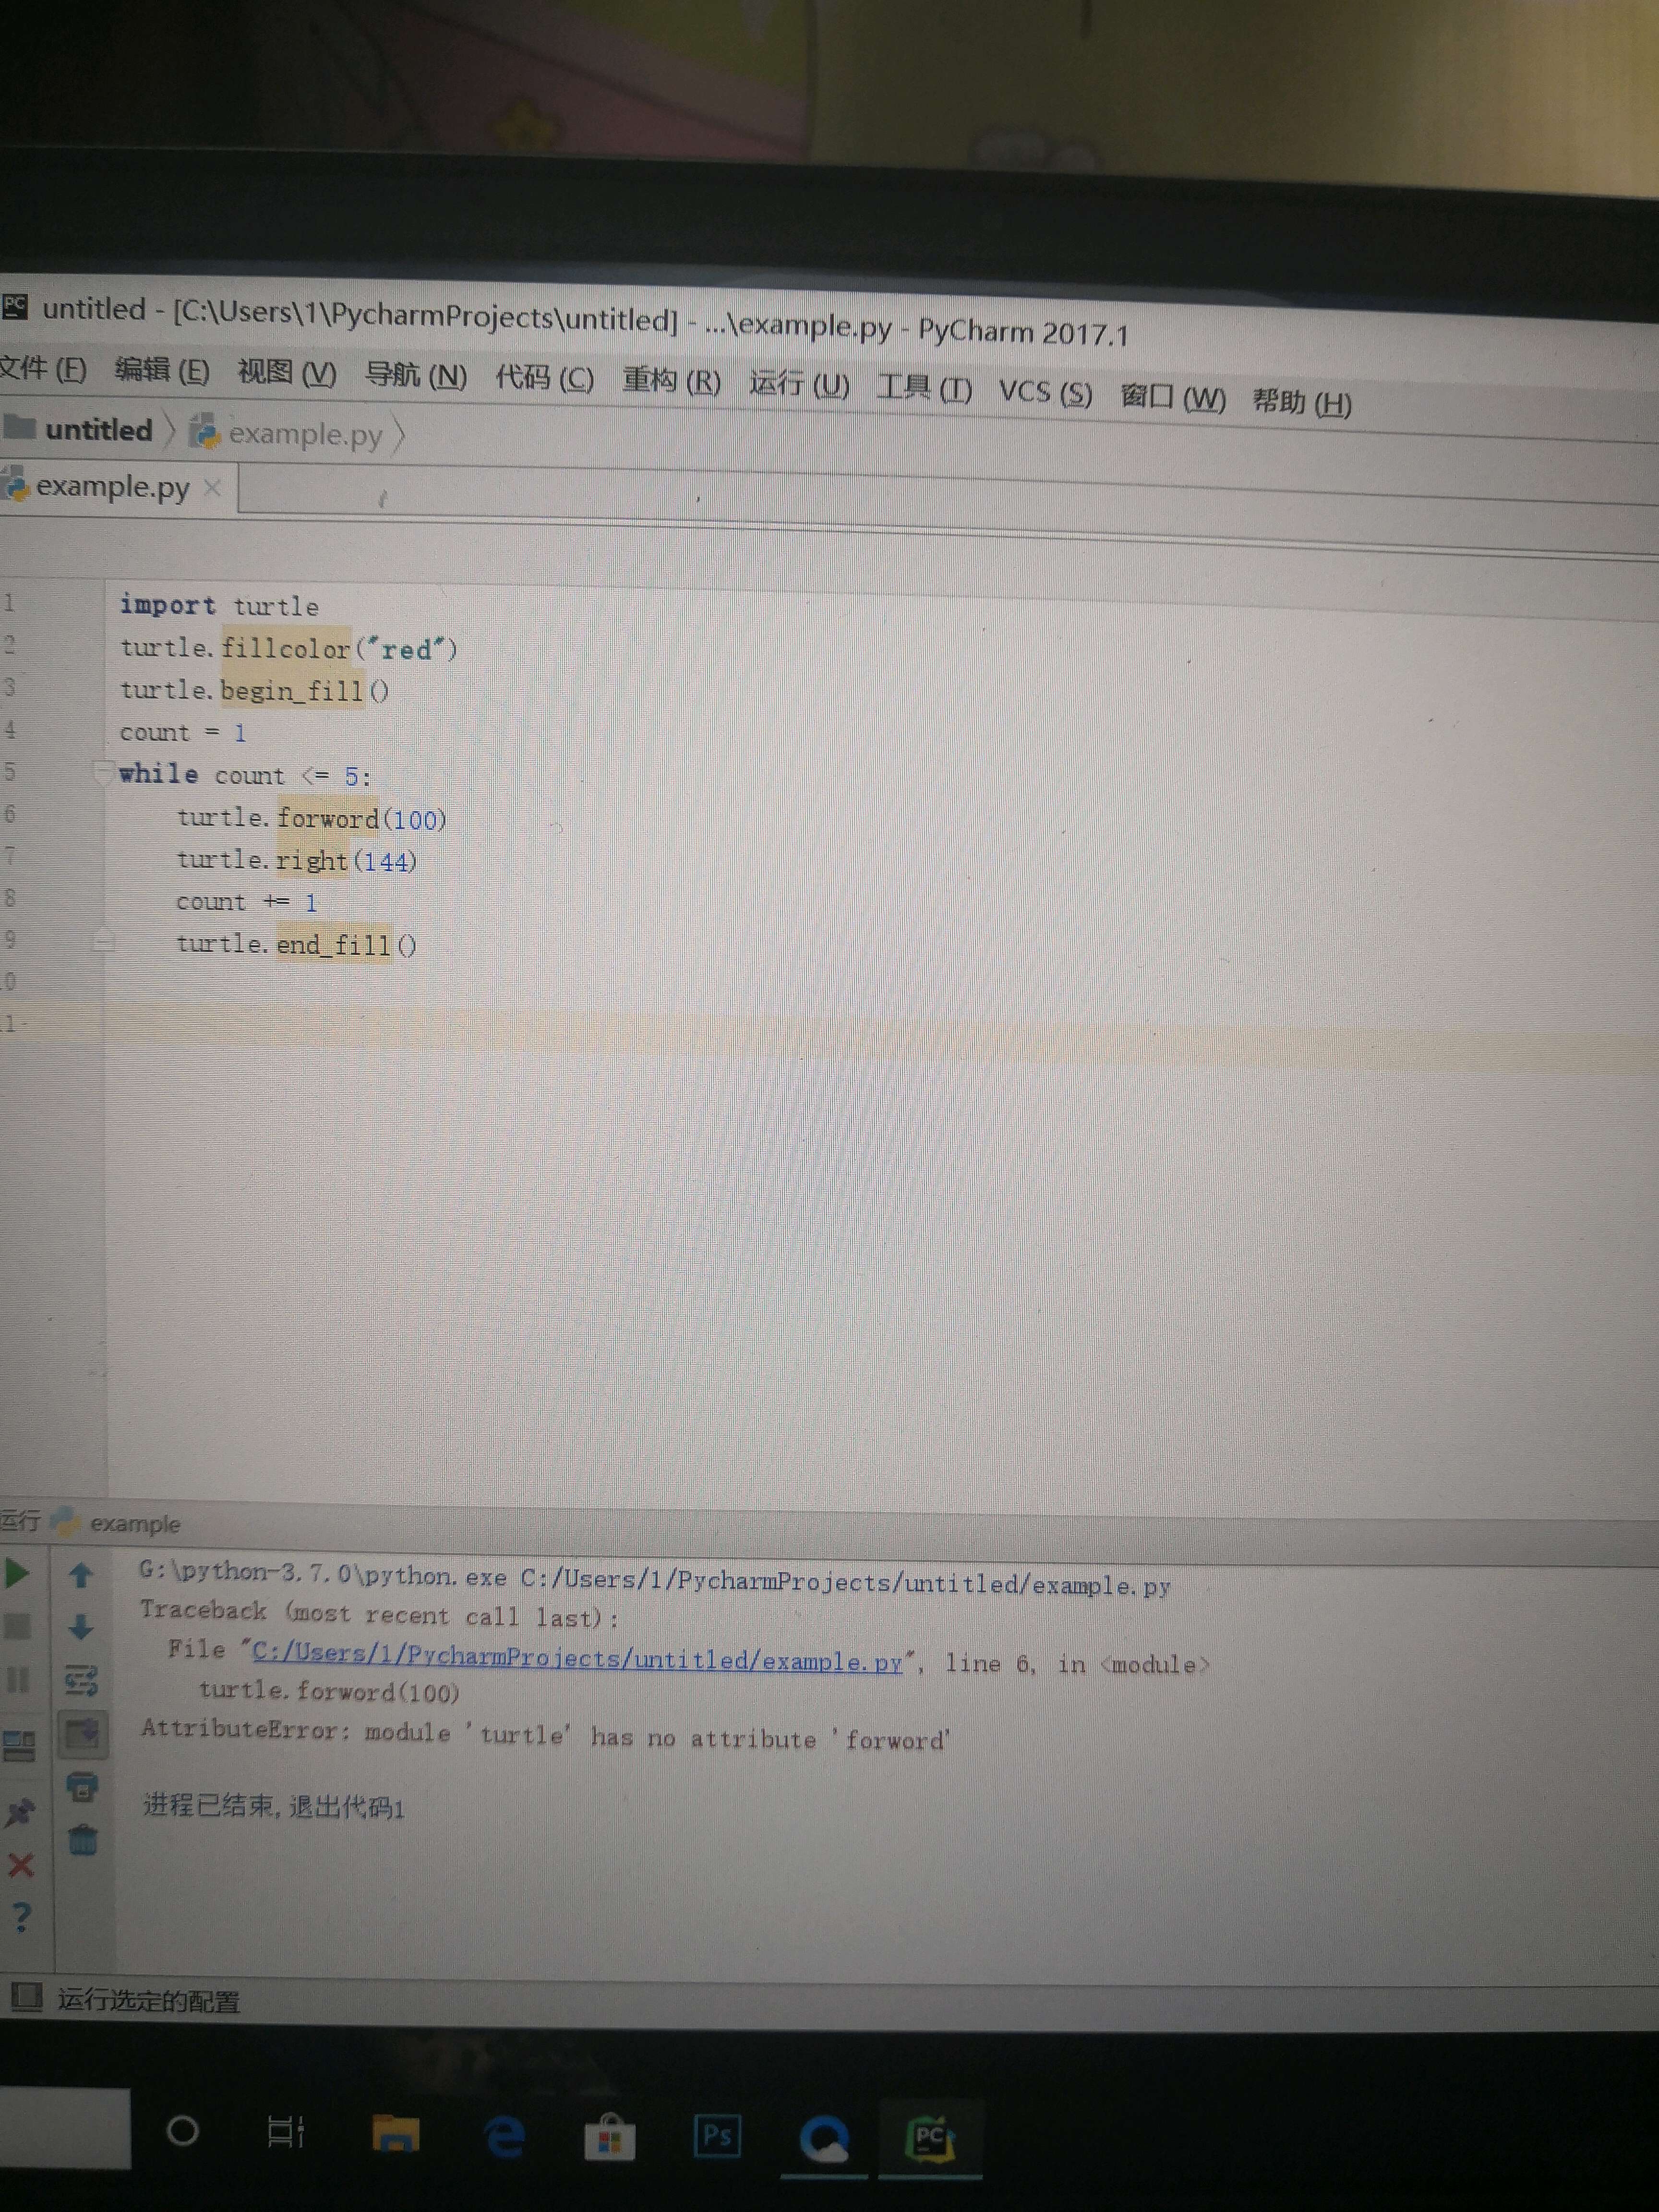
Task: Open Microsoft Store from the taskbar
Action: pyautogui.click(x=610, y=2137)
